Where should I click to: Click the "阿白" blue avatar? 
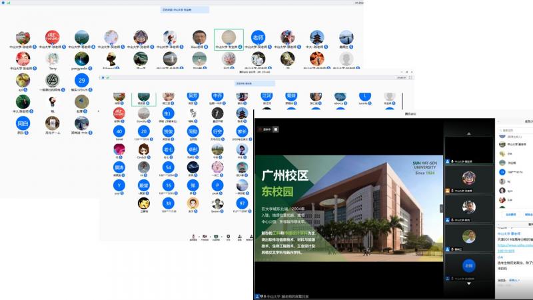(x=23, y=123)
